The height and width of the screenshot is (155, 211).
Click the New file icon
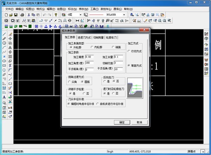click(x=7, y=15)
